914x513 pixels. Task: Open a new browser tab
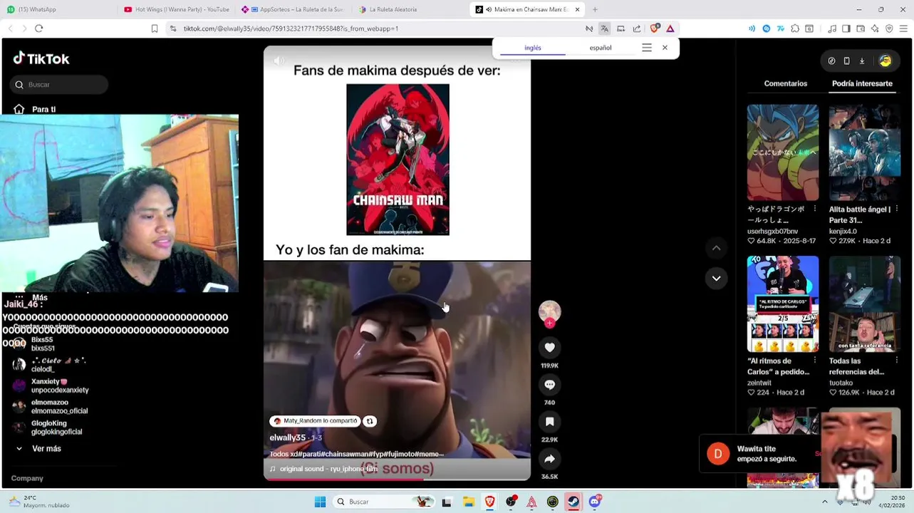tap(595, 9)
